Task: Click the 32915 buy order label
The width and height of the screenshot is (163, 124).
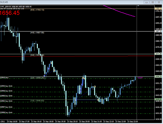Action: [x=4, y=78]
